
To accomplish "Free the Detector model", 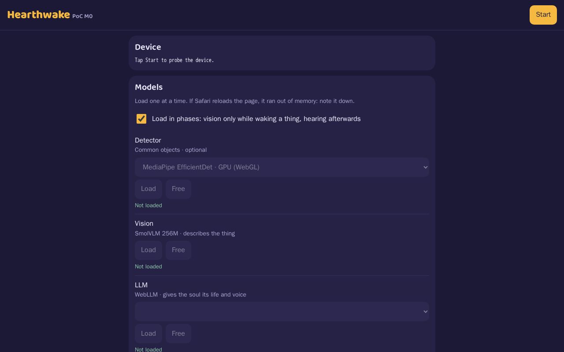I will tap(178, 189).
